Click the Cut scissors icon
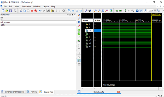The height and width of the screenshot is (97, 164). 21,11
